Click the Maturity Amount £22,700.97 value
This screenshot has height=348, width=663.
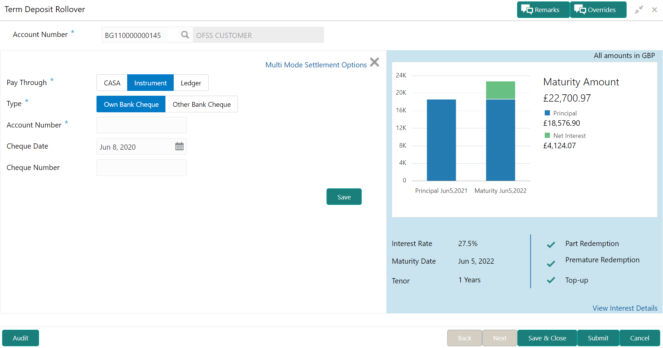(x=567, y=98)
